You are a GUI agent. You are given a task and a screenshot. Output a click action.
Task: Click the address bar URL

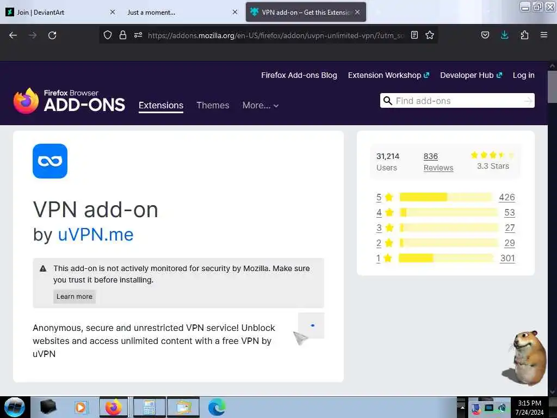click(276, 35)
